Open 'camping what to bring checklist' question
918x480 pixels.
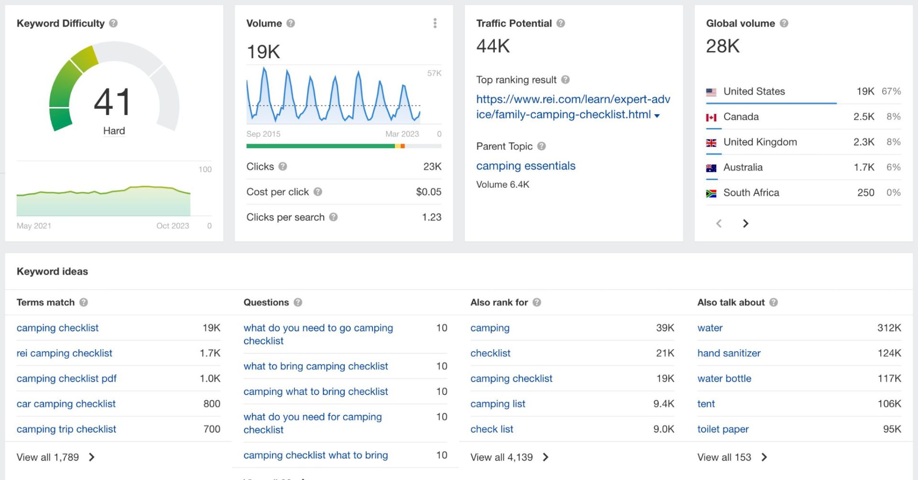pos(316,391)
